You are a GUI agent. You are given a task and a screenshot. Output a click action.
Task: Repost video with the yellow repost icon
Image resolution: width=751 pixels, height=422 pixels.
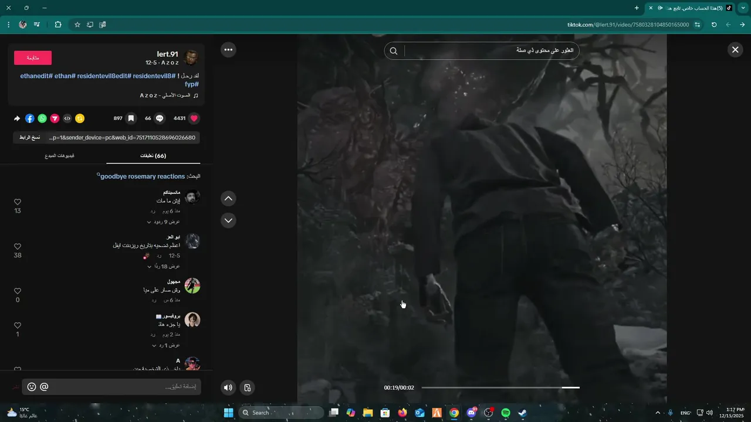tap(80, 118)
